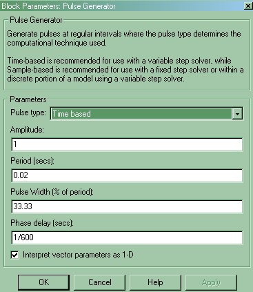253x292 pixels.
Task: Focus the Period (secs) field containing 0.02
Action: pyautogui.click(x=127, y=175)
